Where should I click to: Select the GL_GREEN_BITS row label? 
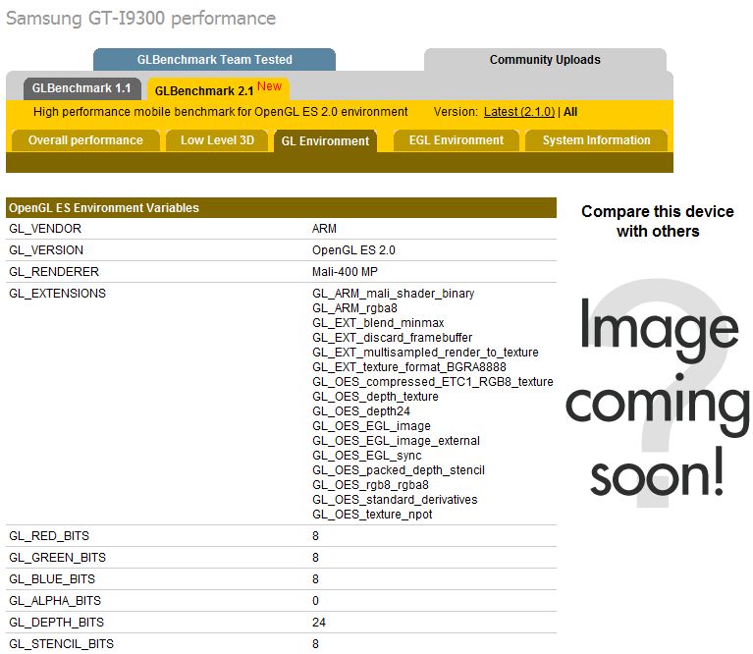tap(57, 558)
